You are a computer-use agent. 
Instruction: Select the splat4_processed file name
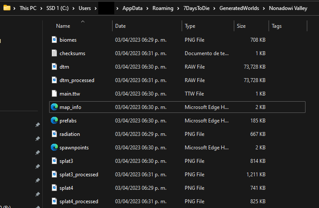pyautogui.click(x=79, y=201)
